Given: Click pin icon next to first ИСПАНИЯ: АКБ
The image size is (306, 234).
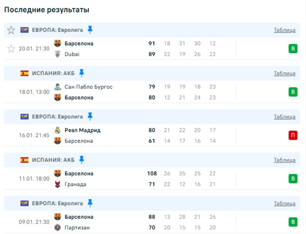Looking at the screenshot, I should pos(81,73).
